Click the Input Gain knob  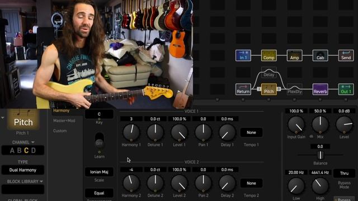click(296, 125)
